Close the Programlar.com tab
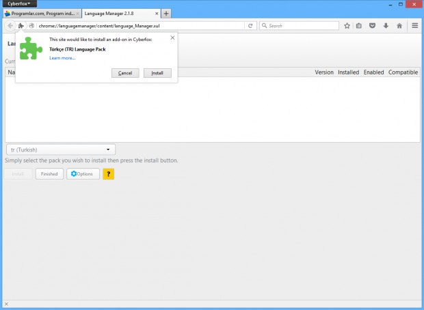The height and width of the screenshot is (310, 424). [77, 14]
